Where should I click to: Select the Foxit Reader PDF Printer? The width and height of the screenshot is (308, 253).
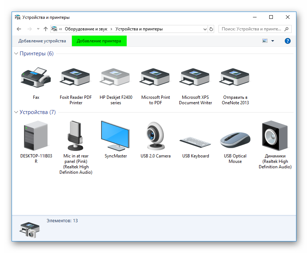coord(76,77)
